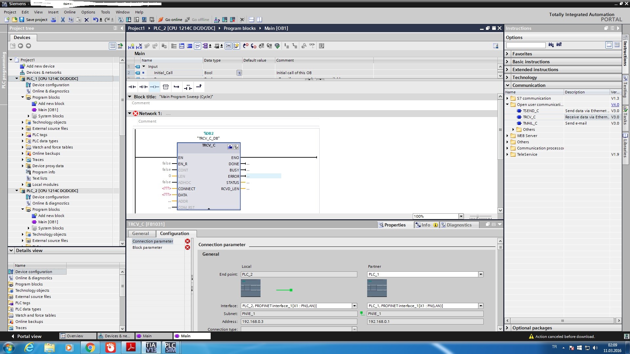This screenshot has height=354, width=630.
Task: Open Devices & networks in project tree
Action: tap(44, 72)
